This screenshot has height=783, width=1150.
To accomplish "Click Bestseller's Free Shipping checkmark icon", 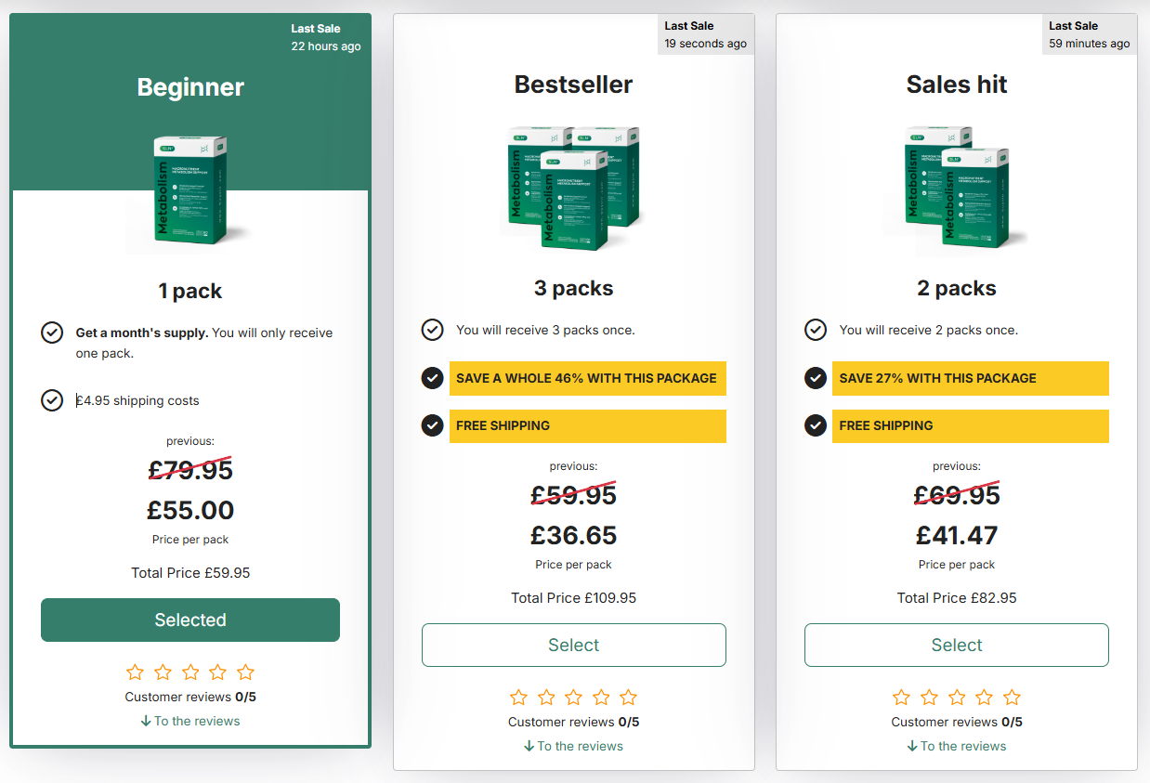I will pos(432,425).
